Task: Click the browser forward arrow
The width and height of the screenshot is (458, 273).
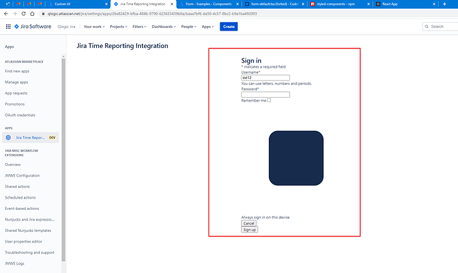Action: [15, 14]
